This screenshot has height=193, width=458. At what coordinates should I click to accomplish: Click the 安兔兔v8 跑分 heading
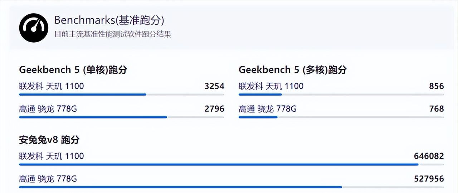click(x=49, y=140)
